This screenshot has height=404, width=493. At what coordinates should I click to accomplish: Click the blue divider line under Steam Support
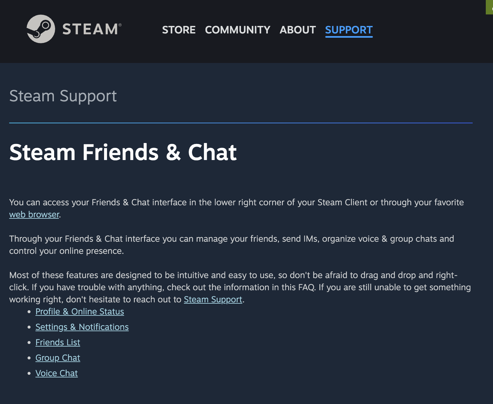241,123
